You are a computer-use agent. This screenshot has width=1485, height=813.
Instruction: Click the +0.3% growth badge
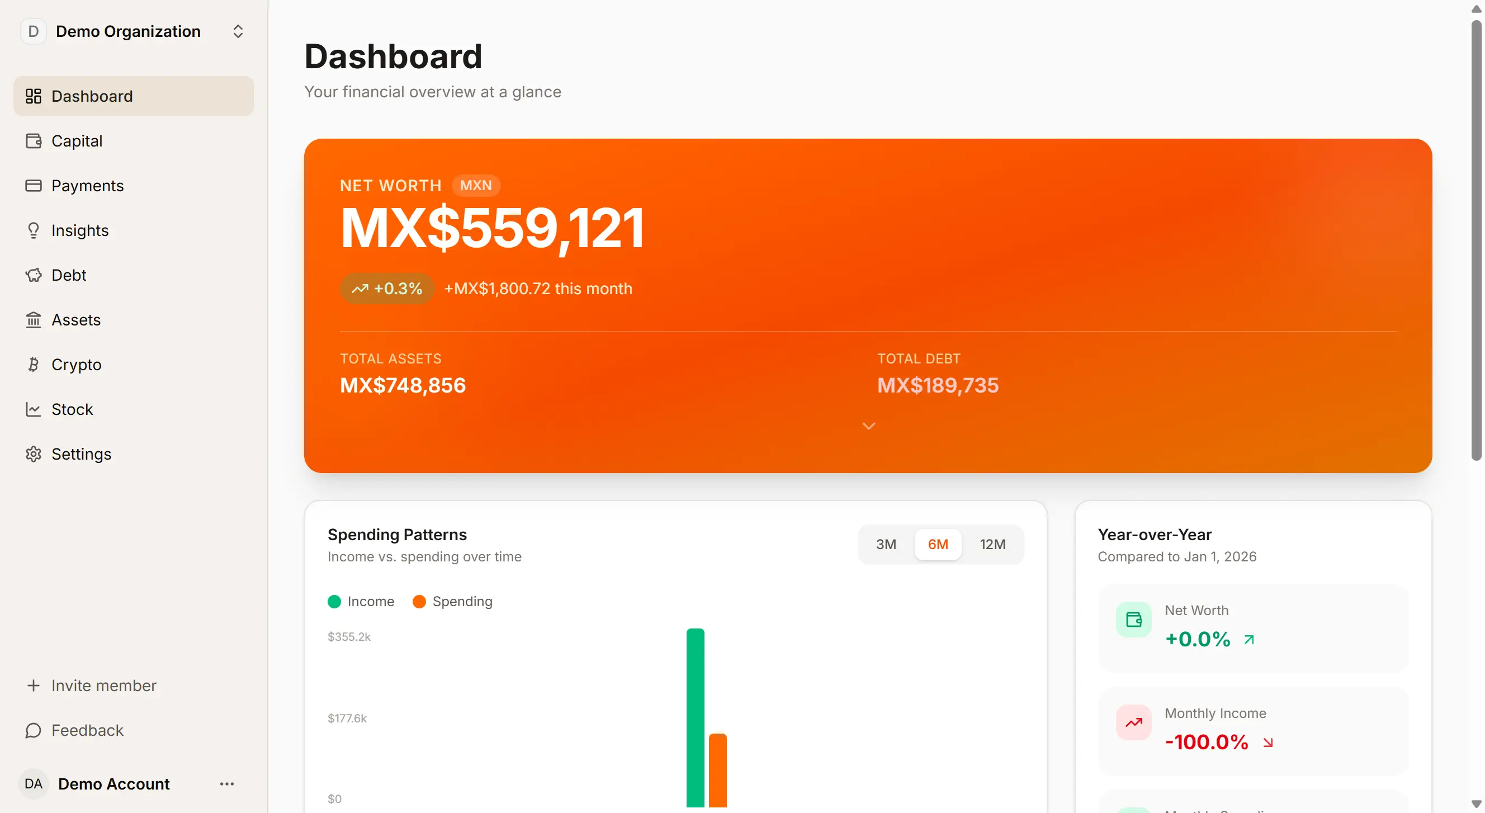coord(387,289)
